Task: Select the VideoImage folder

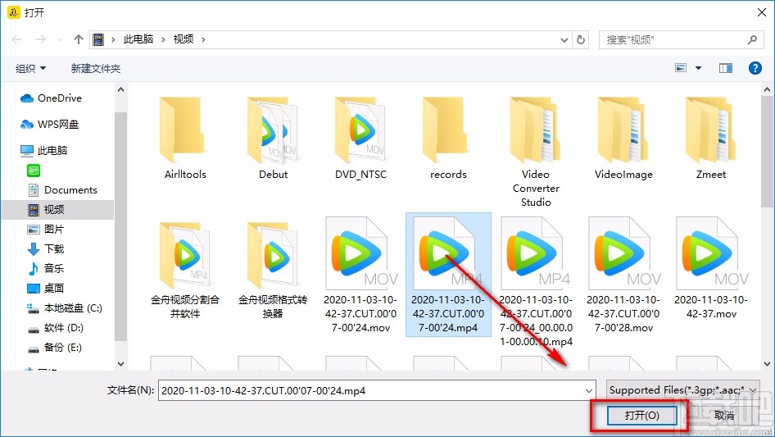Action: coord(623,139)
